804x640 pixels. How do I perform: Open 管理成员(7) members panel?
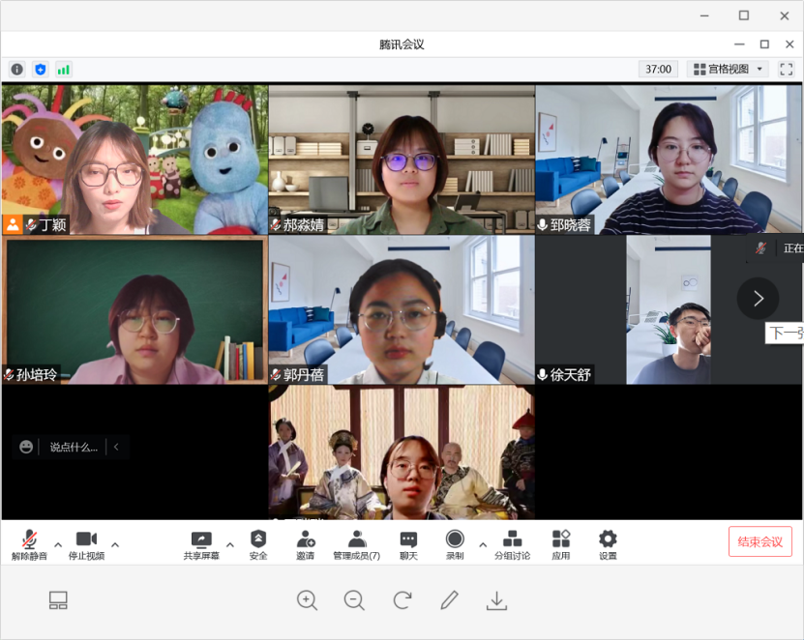(357, 544)
